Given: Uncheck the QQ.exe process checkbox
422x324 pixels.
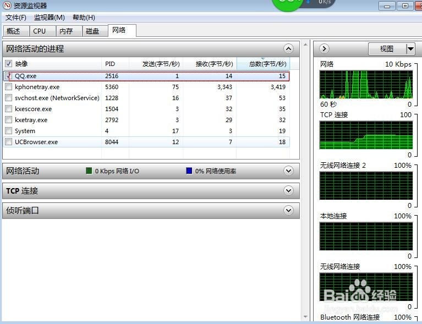Looking at the screenshot, I should [8, 76].
